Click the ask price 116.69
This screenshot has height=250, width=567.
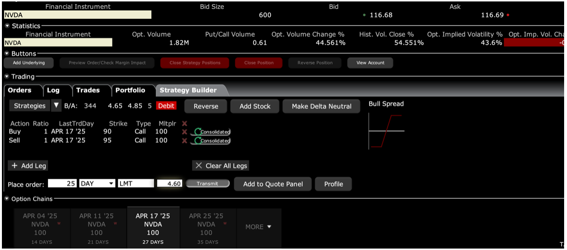click(492, 15)
